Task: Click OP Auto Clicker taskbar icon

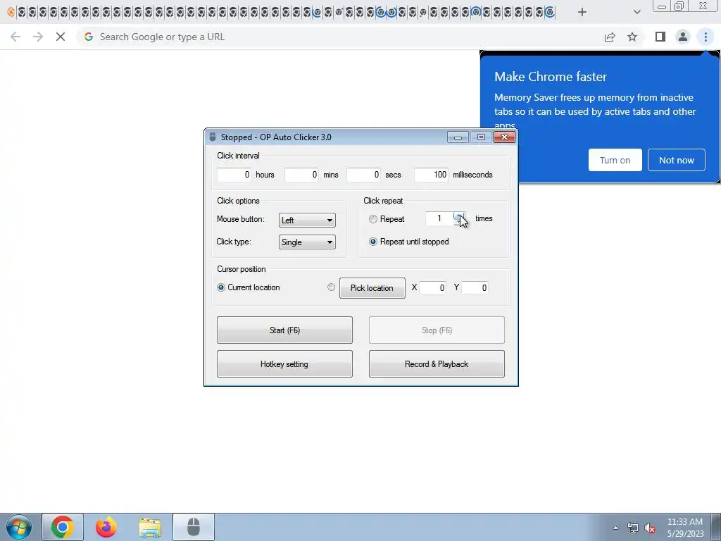Action: (x=194, y=527)
